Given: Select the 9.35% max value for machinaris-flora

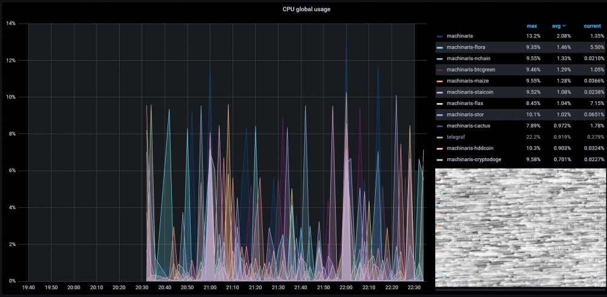Looking at the screenshot, I should tap(534, 47).
